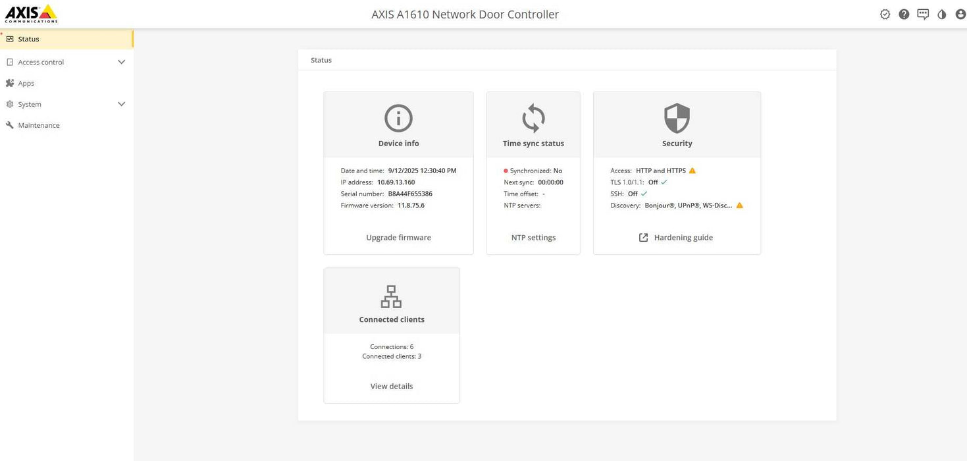
Task: Open the help question mark icon
Action: (x=904, y=14)
